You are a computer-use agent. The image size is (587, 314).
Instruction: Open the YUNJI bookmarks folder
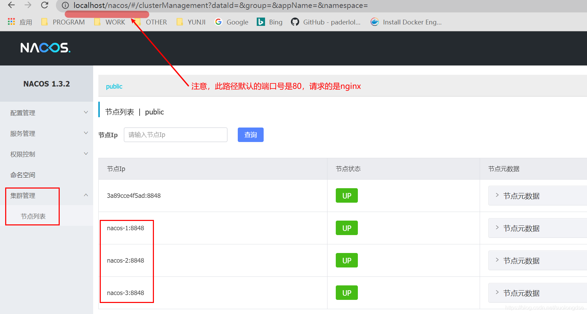pos(191,22)
